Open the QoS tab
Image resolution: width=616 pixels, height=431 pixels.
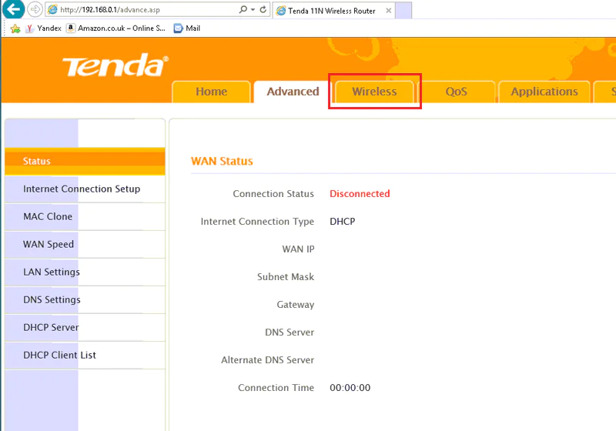(456, 92)
